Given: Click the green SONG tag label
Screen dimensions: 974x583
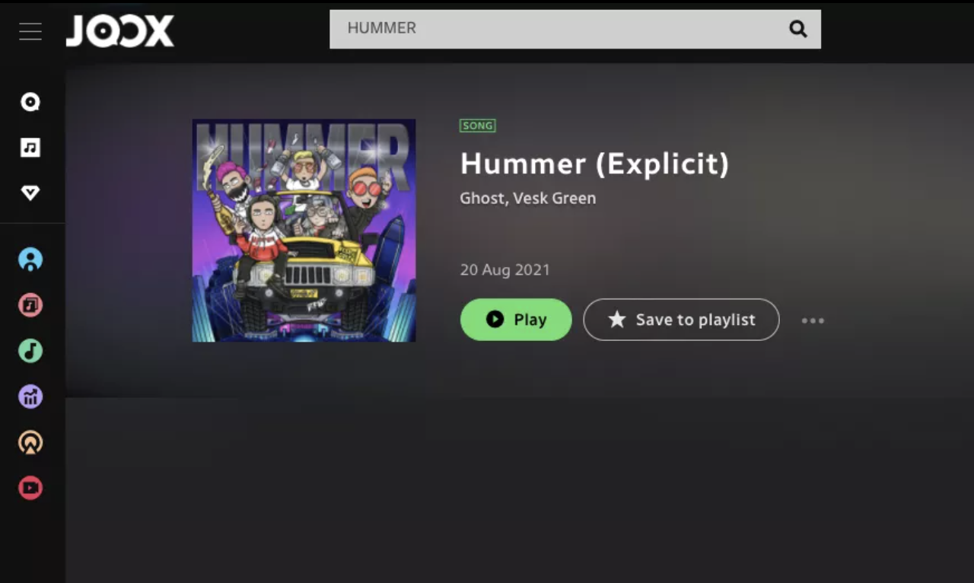Looking at the screenshot, I should (x=478, y=126).
